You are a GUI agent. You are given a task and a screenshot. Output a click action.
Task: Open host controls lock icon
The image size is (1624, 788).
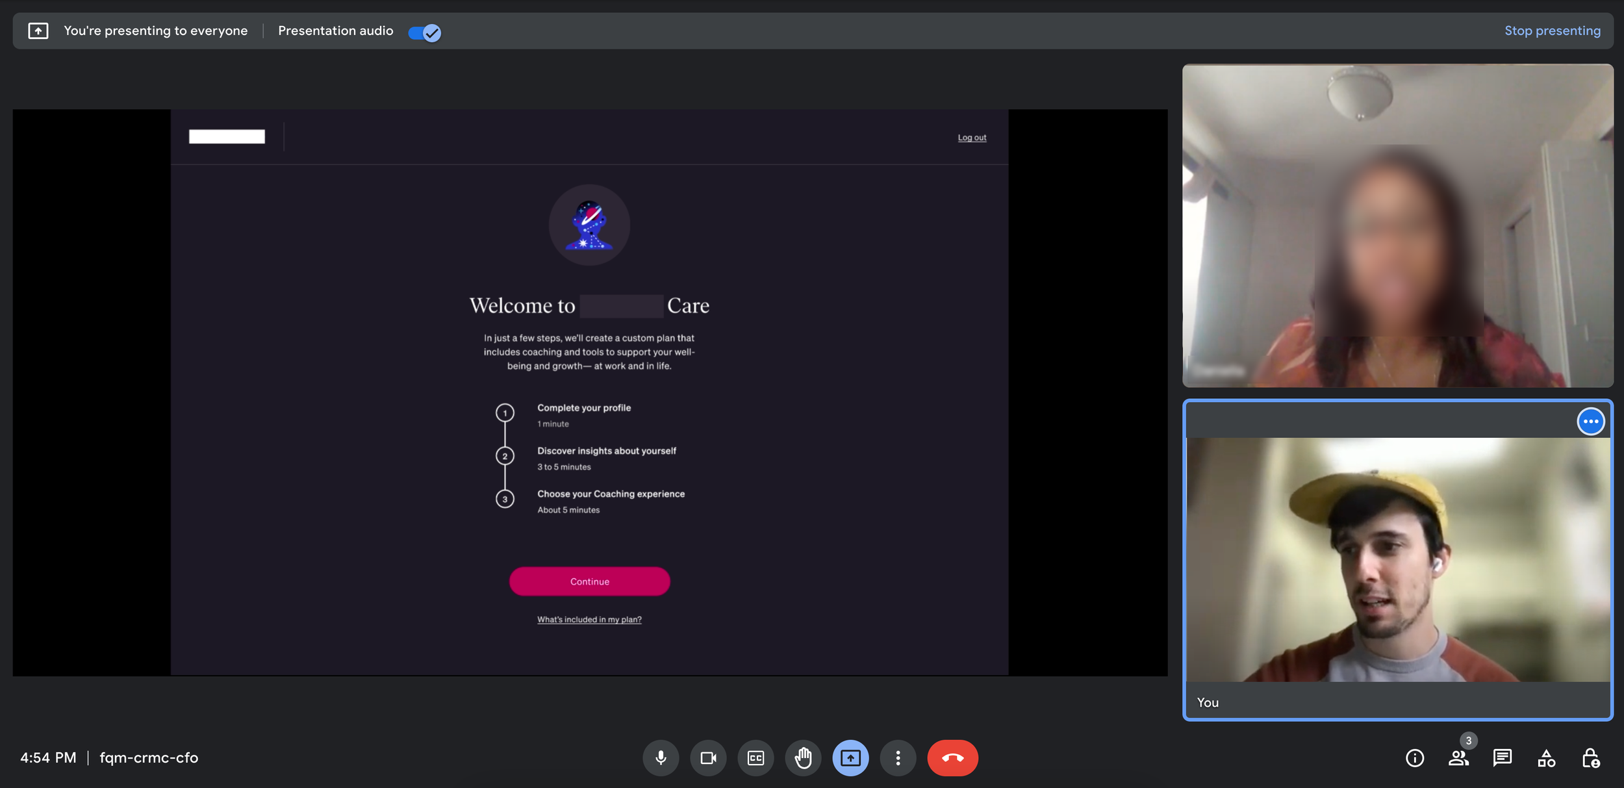tap(1590, 758)
